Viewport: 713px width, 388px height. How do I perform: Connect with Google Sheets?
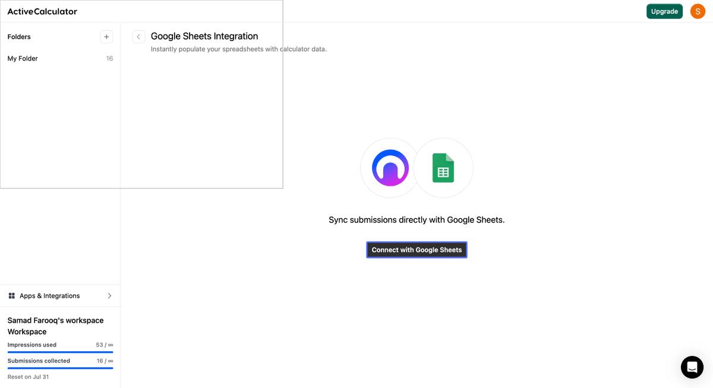(417, 250)
